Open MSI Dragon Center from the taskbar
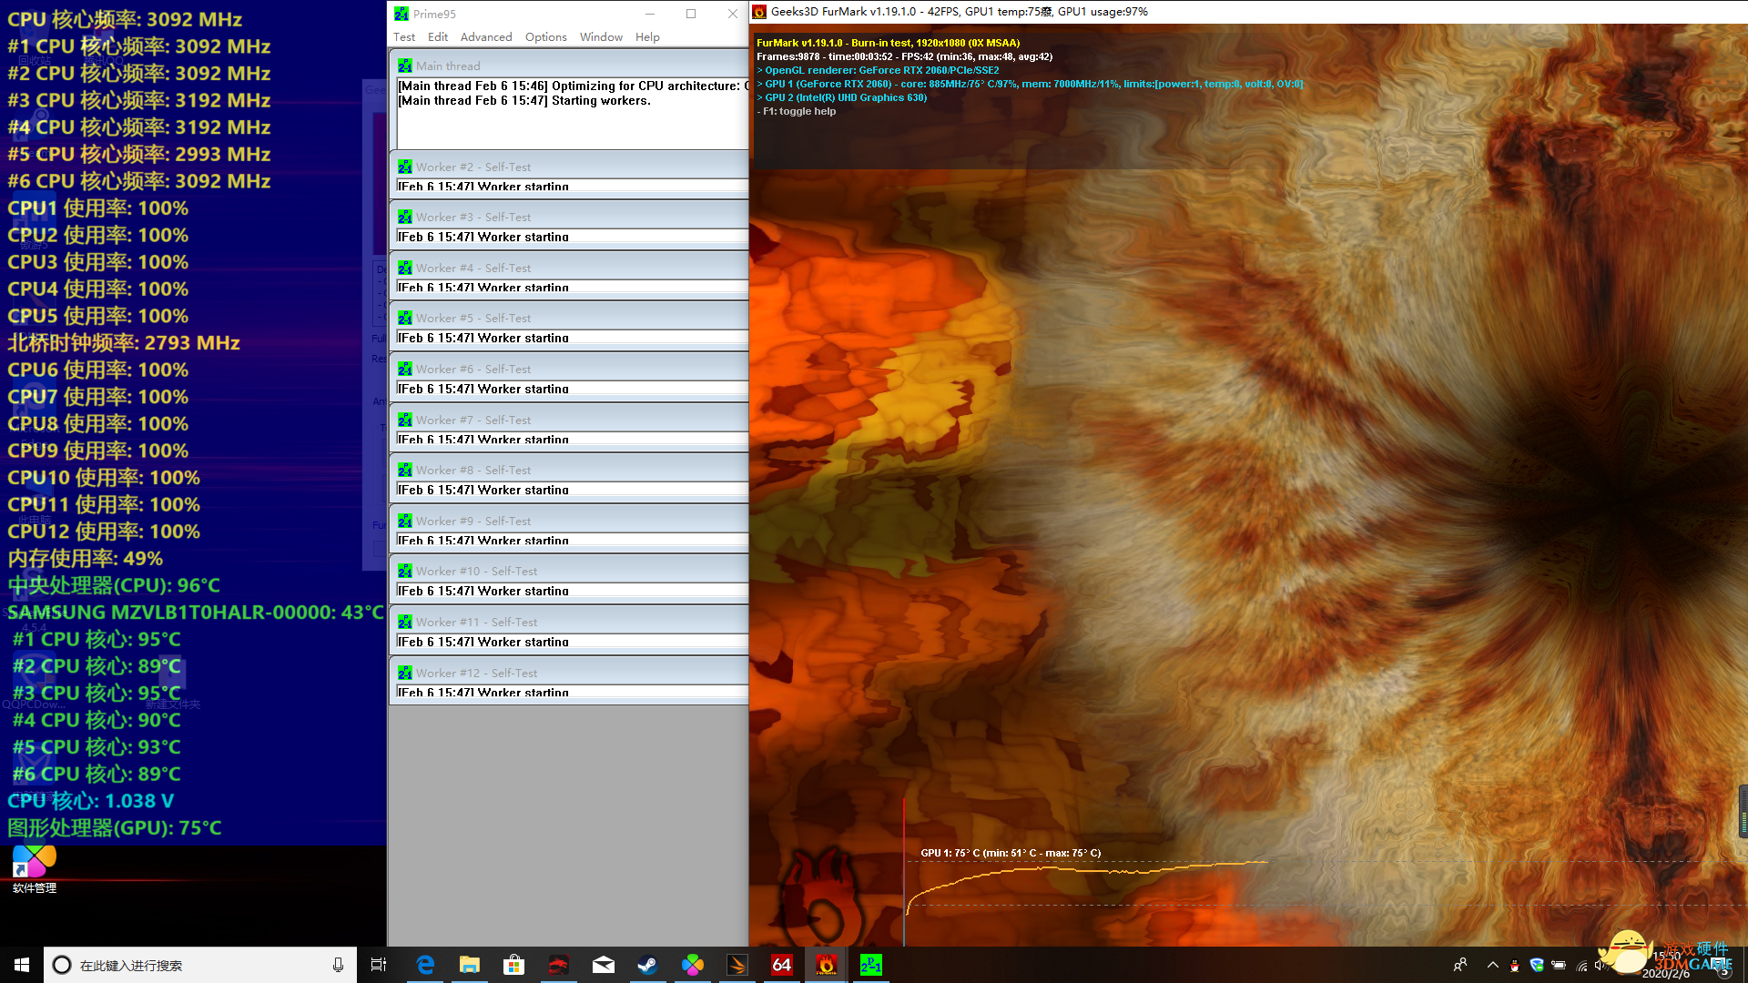 click(558, 965)
